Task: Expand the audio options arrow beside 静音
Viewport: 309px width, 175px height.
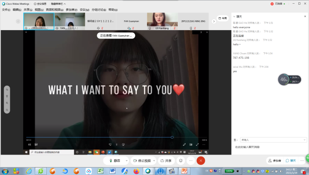Action: click(x=126, y=161)
